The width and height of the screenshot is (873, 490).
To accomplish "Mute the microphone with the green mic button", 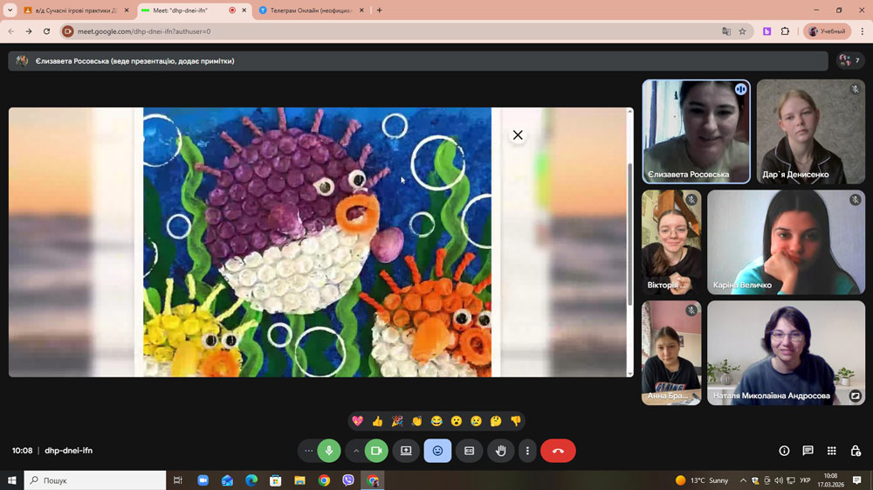I will pos(329,451).
